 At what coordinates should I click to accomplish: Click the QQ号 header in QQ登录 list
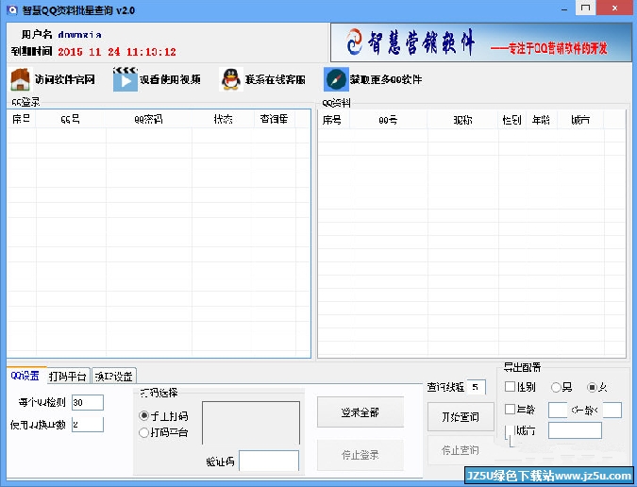tap(71, 119)
